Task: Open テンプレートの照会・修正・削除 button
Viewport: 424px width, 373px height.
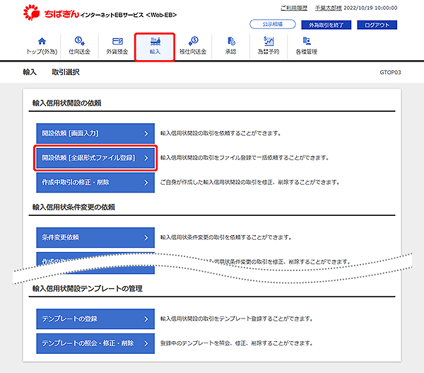Action: coord(95,343)
